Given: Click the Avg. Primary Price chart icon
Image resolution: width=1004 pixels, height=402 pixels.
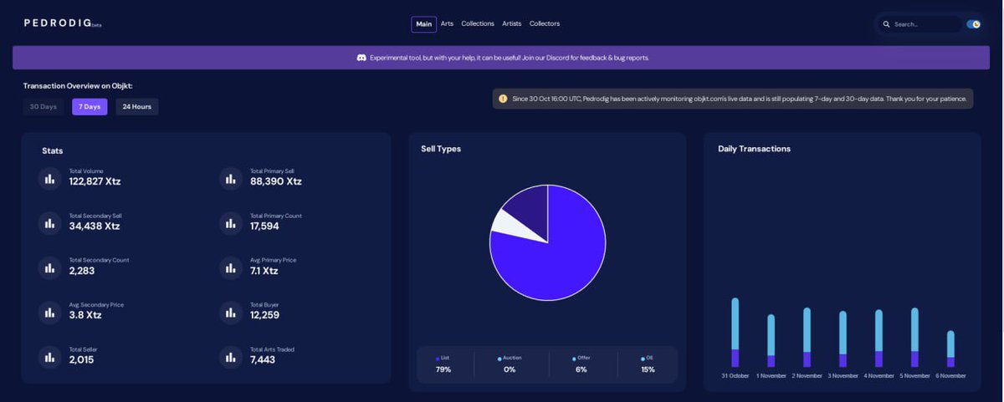Looking at the screenshot, I should pyautogui.click(x=230, y=268).
